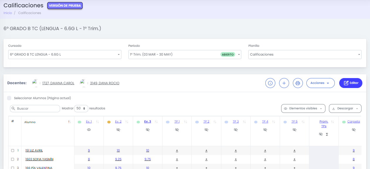
Task: Click the avatar of 1727, DAIANA CAROL
Action: click(x=36, y=83)
